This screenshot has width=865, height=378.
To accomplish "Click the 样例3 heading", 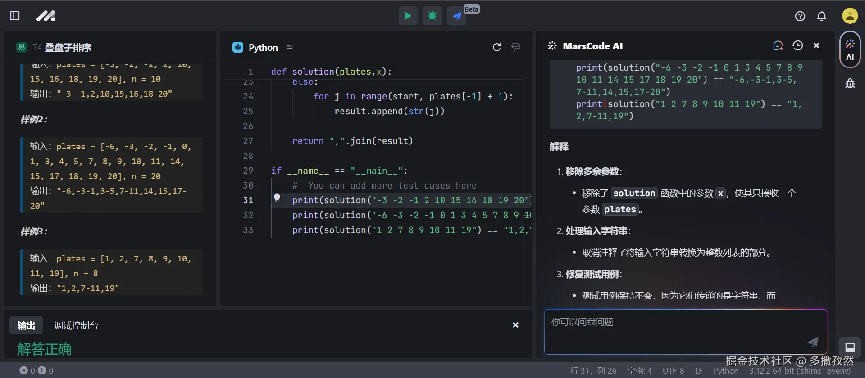I will pyautogui.click(x=34, y=231).
